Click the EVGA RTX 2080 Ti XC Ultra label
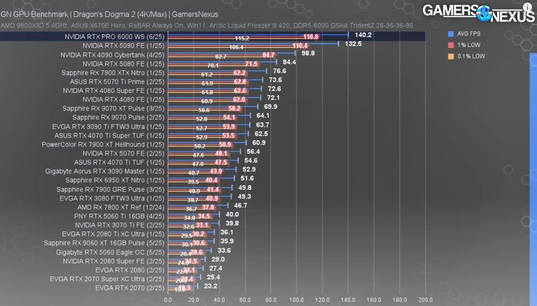Image resolution: width=537 pixels, height=306 pixels. (x=113, y=234)
